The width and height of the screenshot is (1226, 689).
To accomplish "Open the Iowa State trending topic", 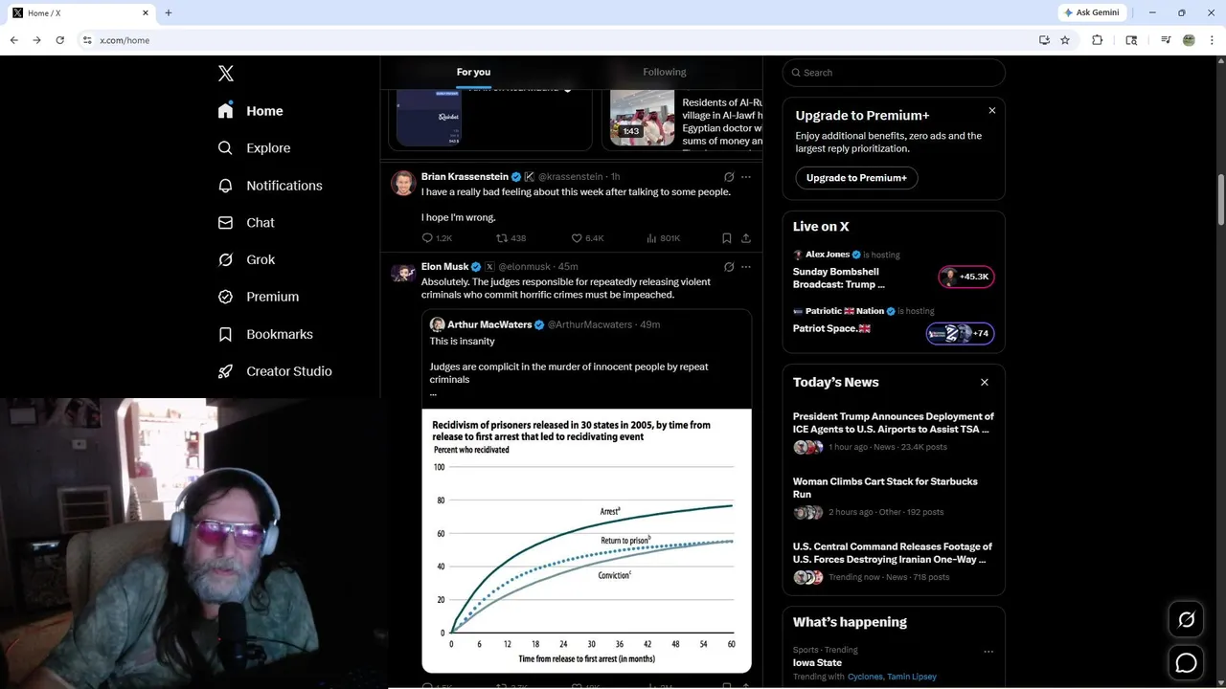I will (817, 663).
